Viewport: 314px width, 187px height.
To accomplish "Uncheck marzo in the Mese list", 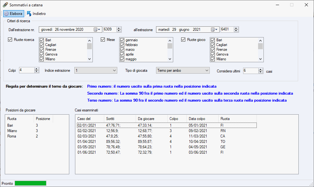I will [x=122, y=50].
